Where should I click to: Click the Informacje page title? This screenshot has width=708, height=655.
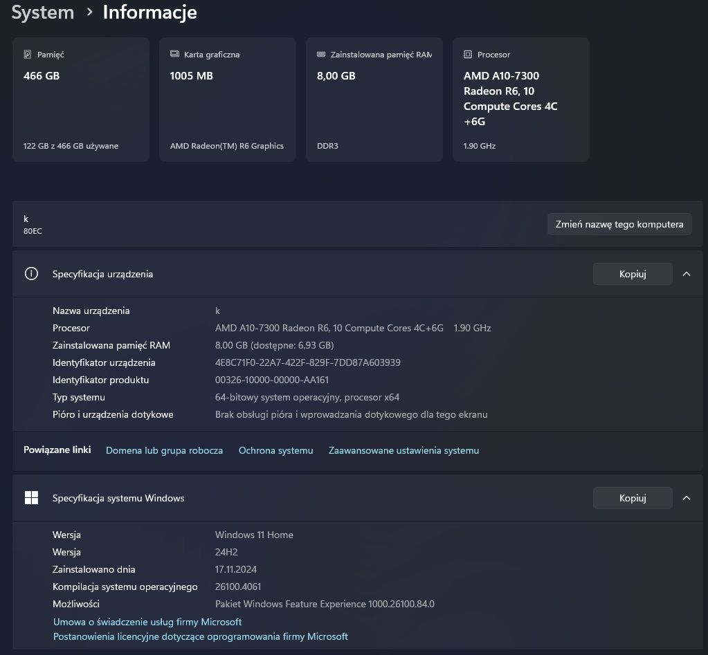[150, 12]
